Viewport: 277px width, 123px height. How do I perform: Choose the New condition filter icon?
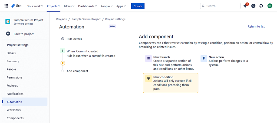148,78
